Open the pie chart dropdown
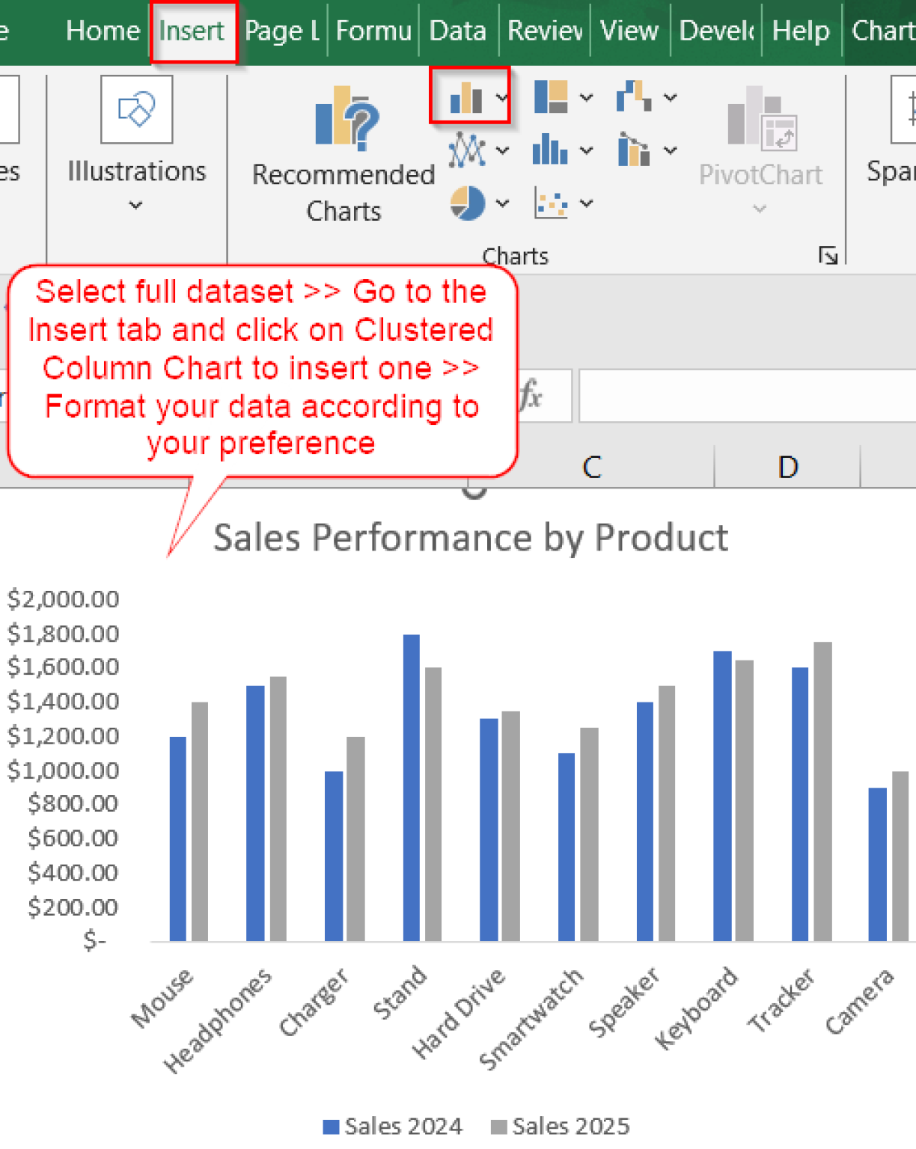 [x=501, y=202]
